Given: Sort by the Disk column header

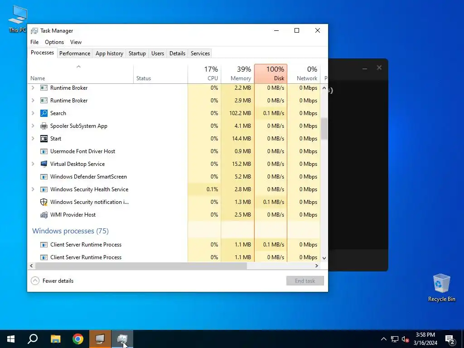Looking at the screenshot, I should [271, 74].
